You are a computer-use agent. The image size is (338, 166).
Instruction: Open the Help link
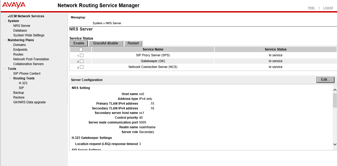[x=311, y=8]
